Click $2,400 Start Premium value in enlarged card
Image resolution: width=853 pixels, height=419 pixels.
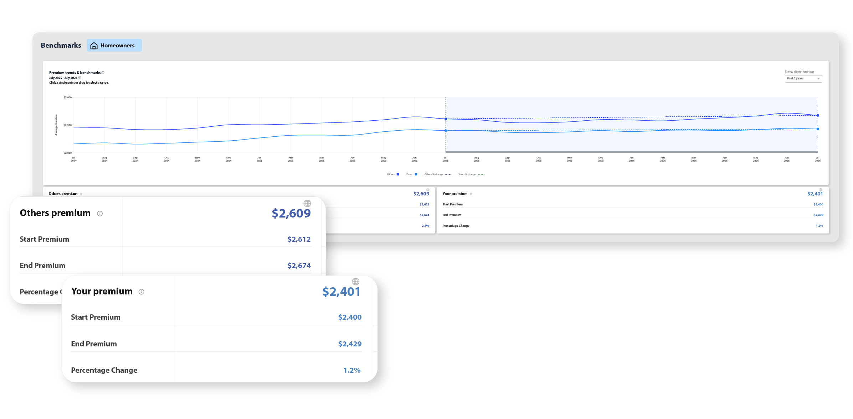[x=350, y=317]
